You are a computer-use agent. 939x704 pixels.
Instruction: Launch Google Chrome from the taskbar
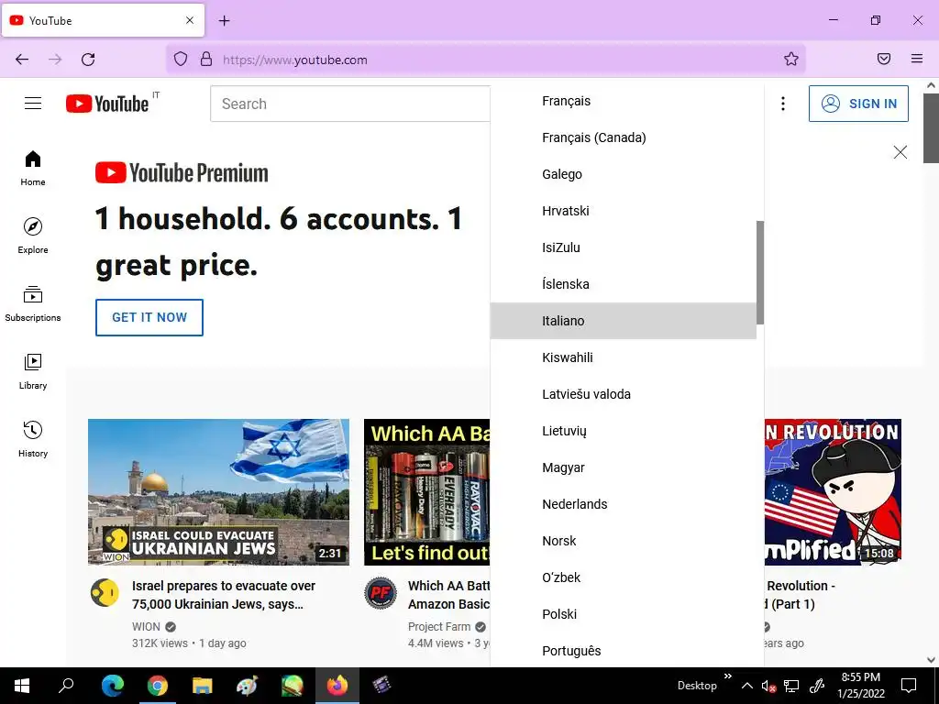click(158, 686)
